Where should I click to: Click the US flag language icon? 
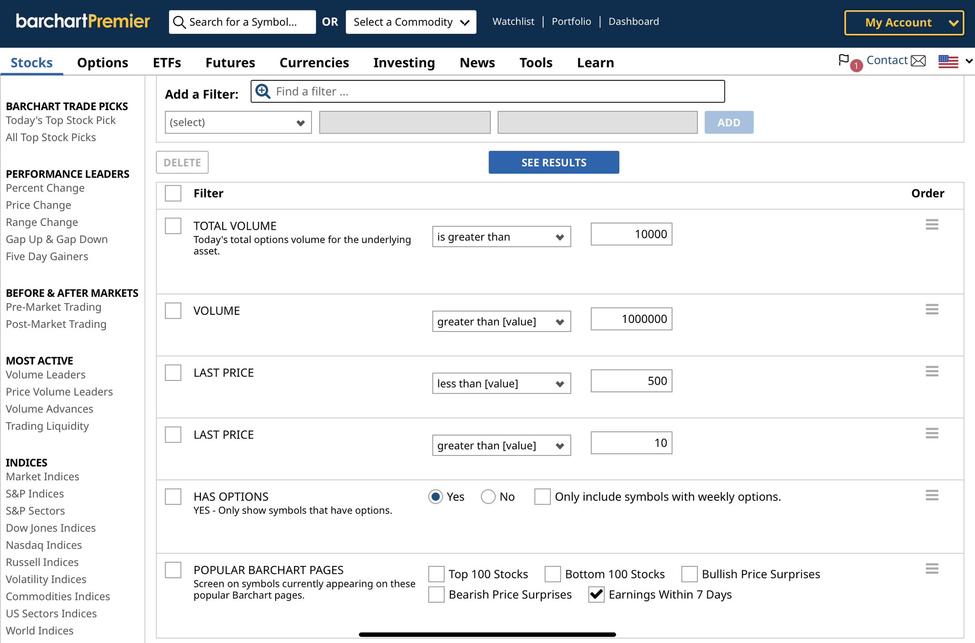[x=948, y=61]
